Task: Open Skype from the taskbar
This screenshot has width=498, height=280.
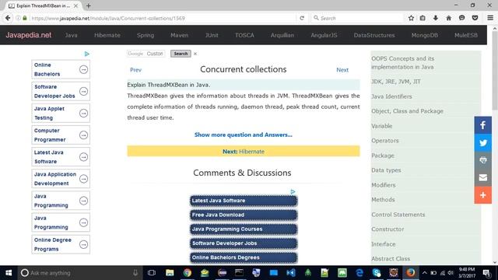Action: pos(377,273)
